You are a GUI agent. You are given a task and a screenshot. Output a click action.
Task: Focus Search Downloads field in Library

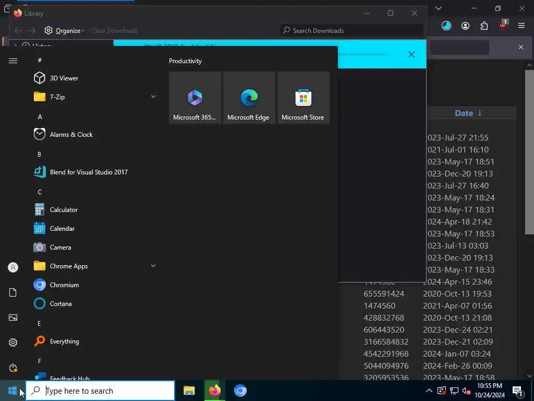point(352,30)
